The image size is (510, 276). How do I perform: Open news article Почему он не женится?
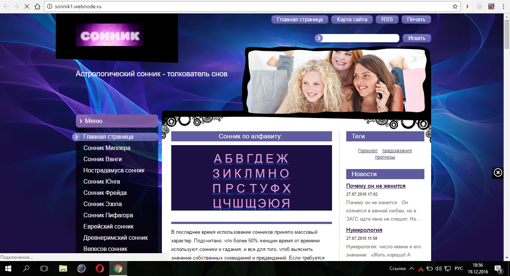pyautogui.click(x=376, y=186)
